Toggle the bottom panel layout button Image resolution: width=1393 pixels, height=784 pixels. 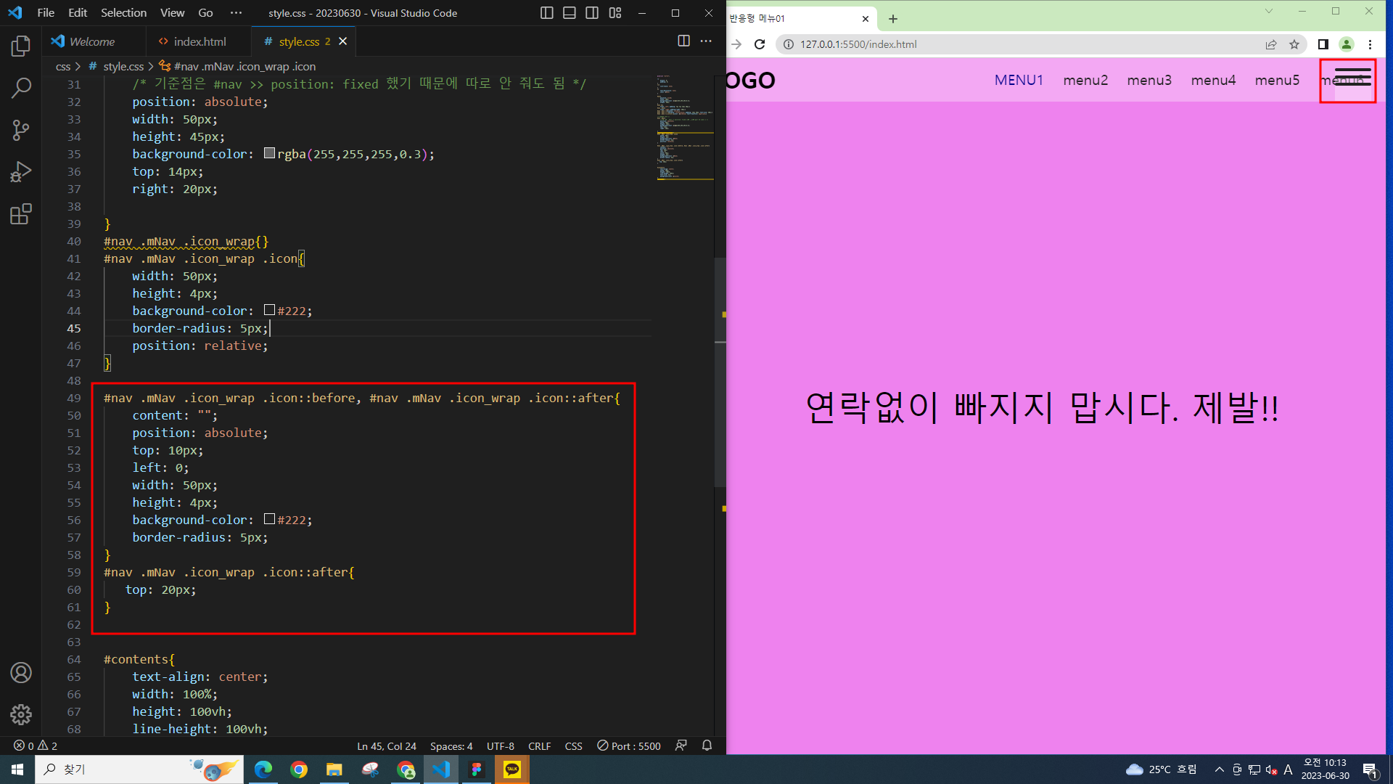(x=570, y=13)
